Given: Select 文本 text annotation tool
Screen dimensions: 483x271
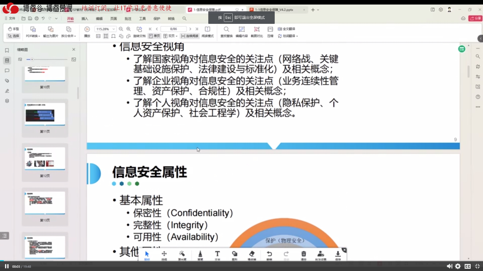Looking at the screenshot, I should (x=217, y=255).
